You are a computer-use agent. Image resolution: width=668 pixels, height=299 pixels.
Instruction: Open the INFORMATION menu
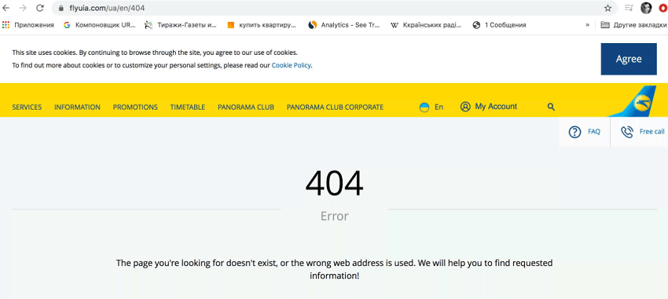point(77,108)
